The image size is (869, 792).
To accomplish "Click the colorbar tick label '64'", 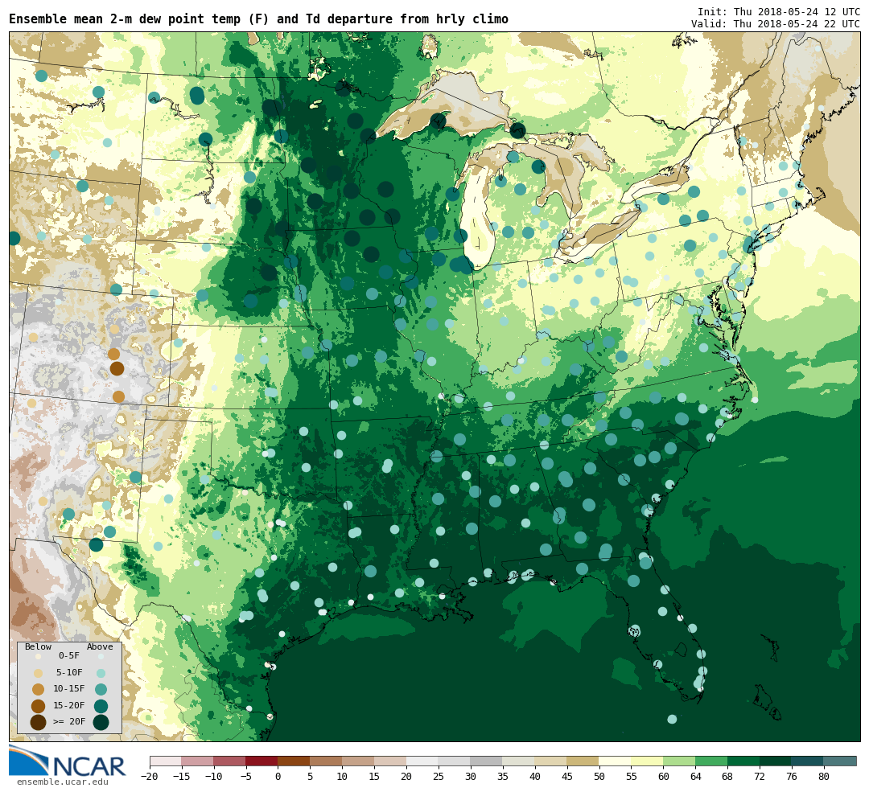I will point(695,777).
